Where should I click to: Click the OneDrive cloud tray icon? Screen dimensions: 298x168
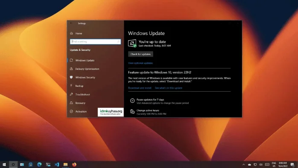249,165
